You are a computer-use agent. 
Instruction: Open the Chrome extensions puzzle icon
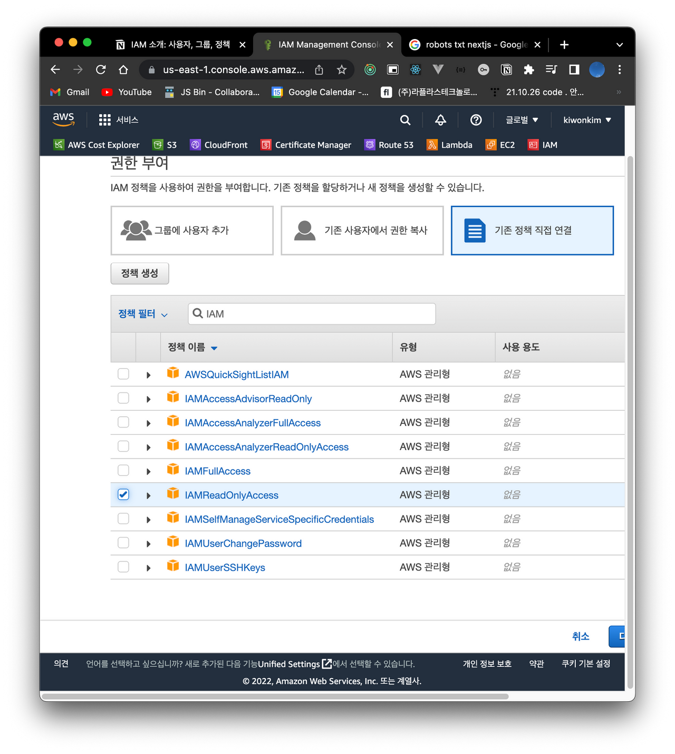528,70
